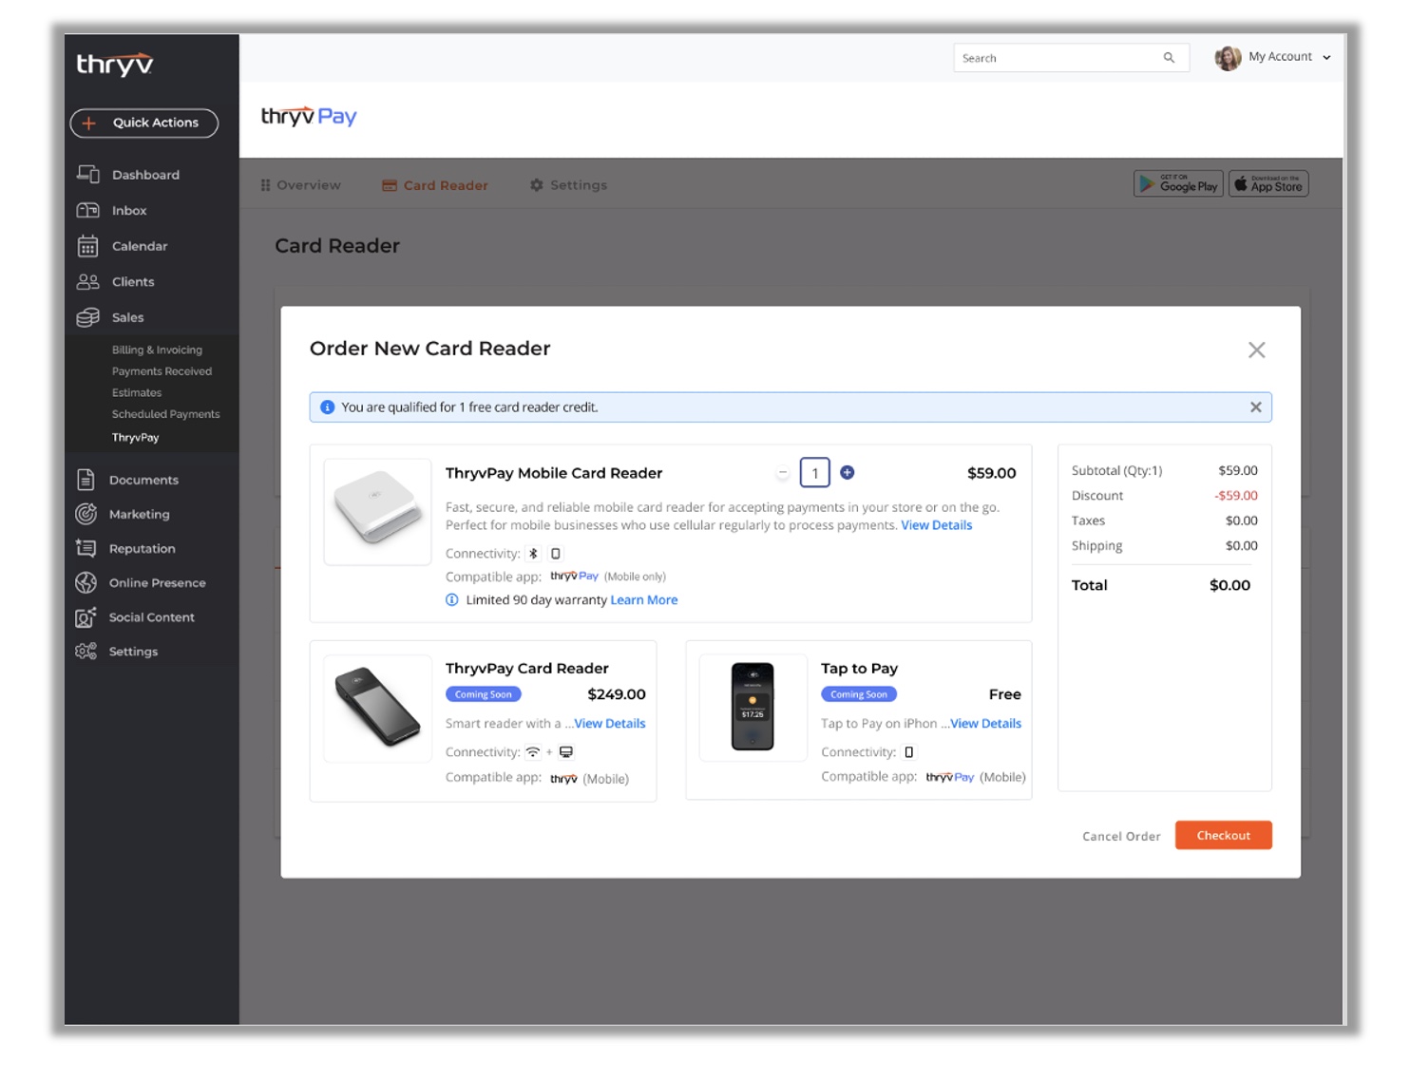Viewport: 1410px width, 1079px height.
Task: Open the Social Content sidebar icon
Action: (86, 617)
